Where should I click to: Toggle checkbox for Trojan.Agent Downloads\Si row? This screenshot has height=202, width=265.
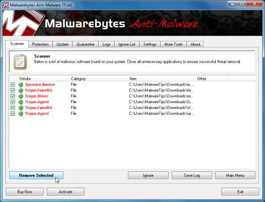point(13,102)
